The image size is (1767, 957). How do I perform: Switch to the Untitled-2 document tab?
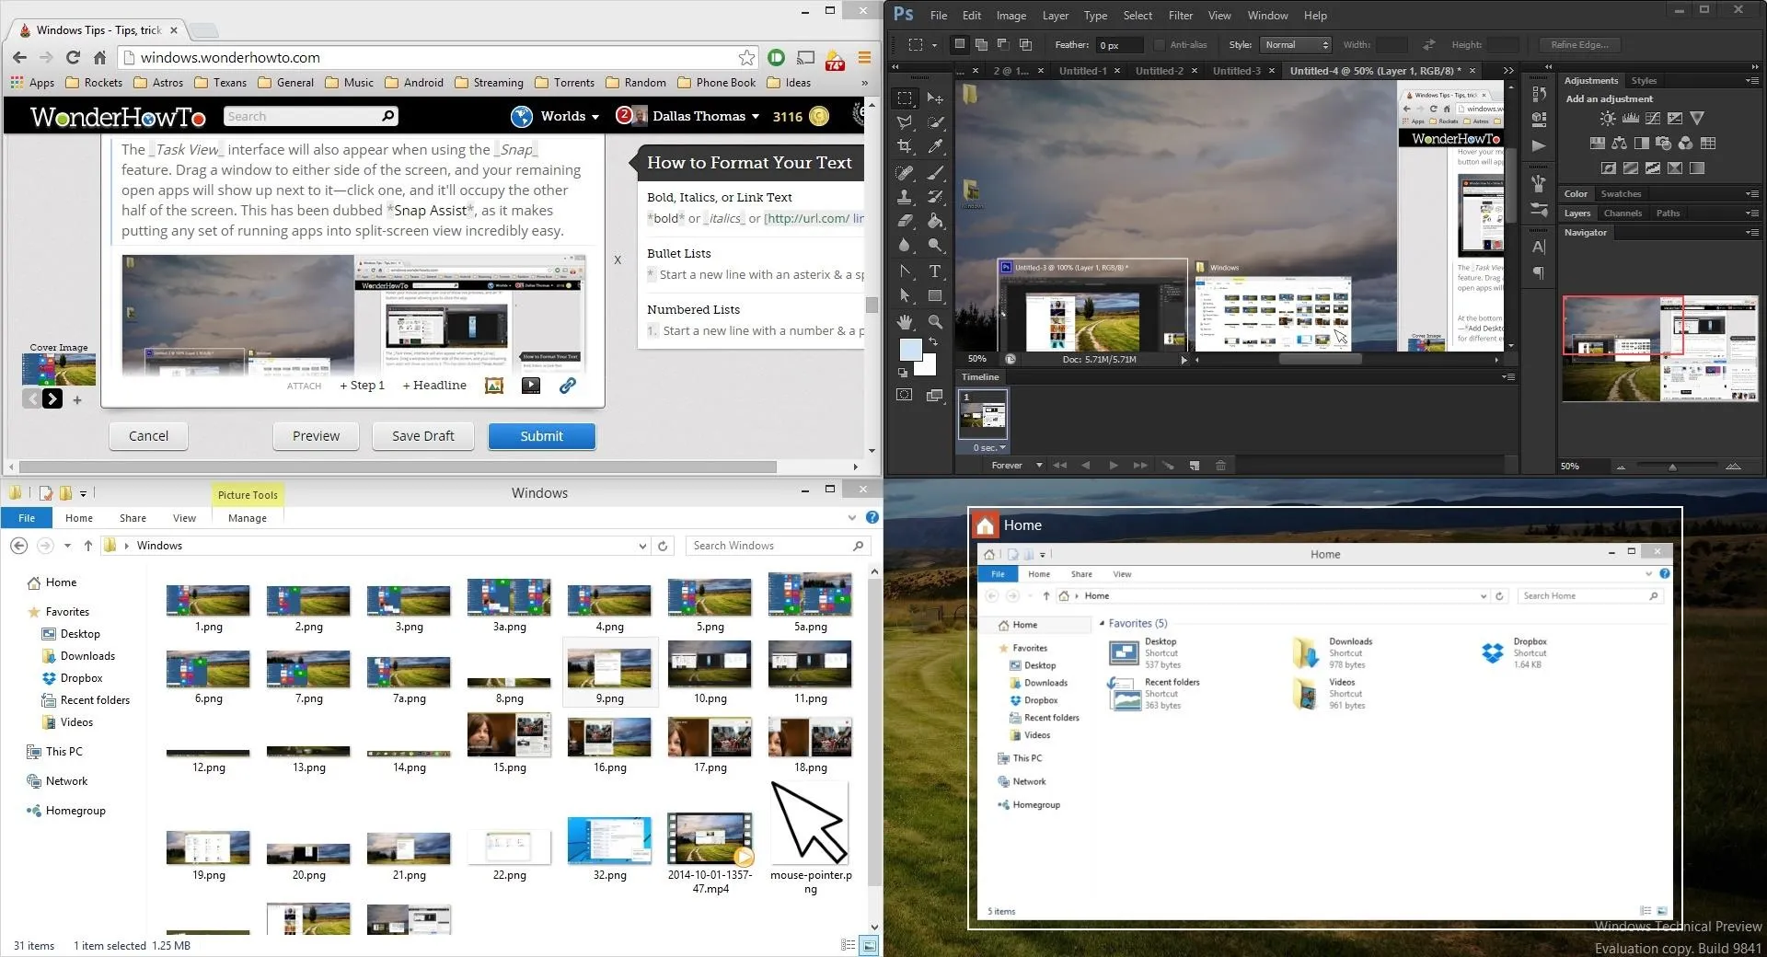coord(1160,71)
